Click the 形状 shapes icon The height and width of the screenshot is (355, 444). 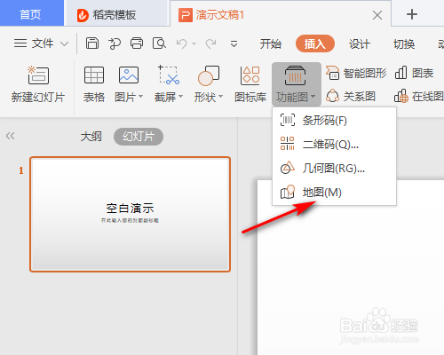coord(209,75)
